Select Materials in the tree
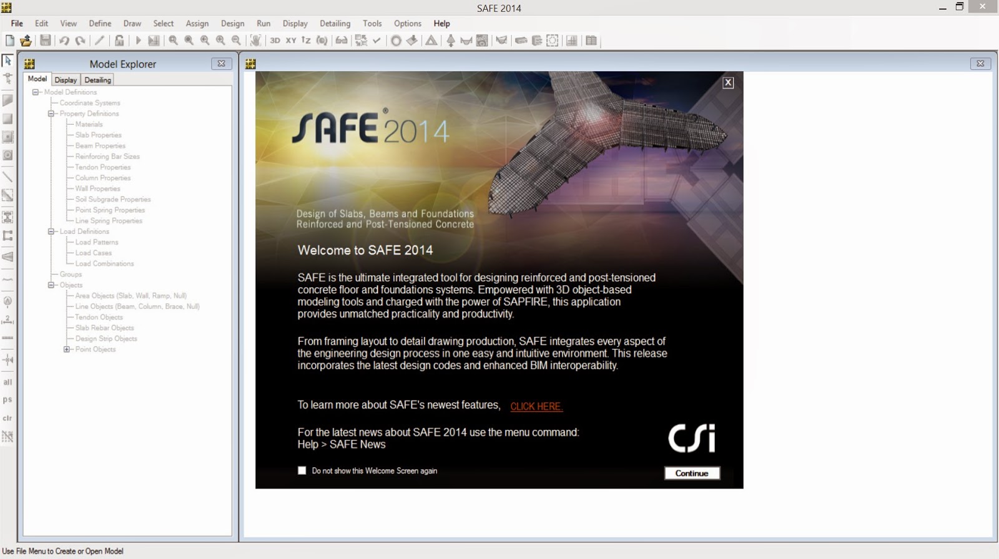 coord(89,124)
